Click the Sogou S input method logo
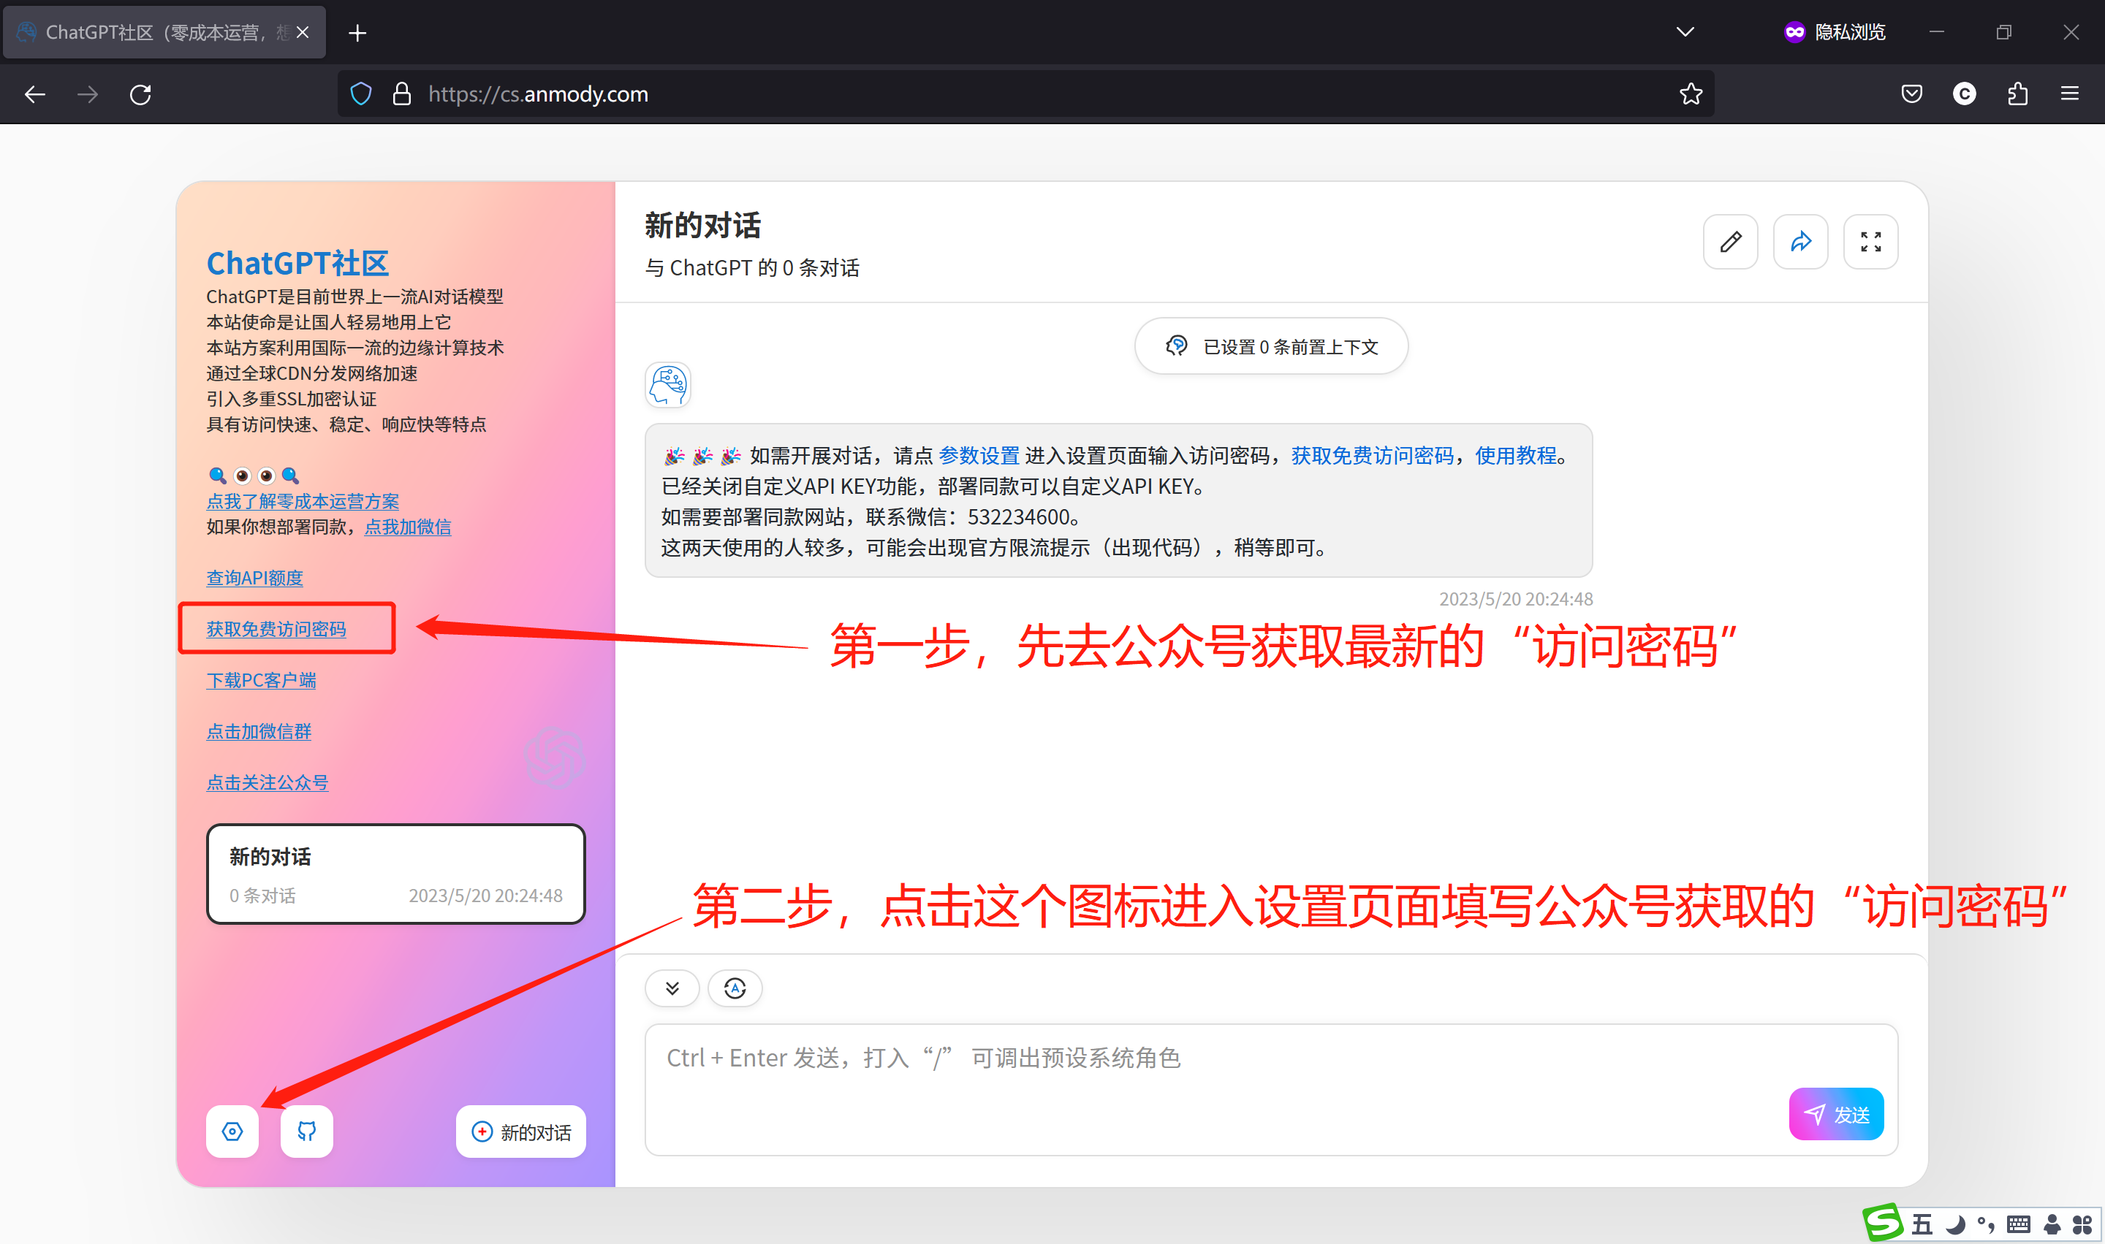The image size is (2105, 1244). pyautogui.click(x=1883, y=1223)
